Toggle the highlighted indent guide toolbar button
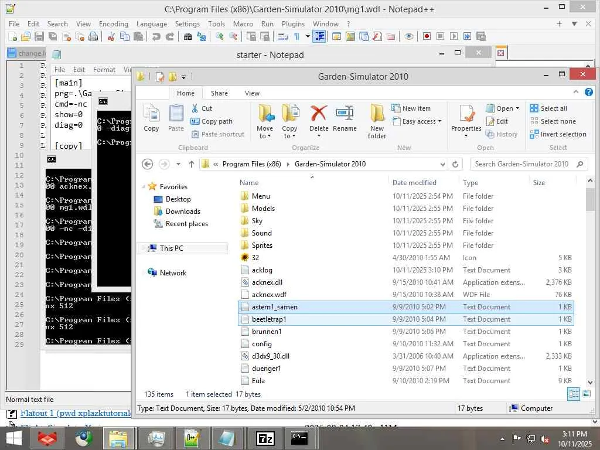Image resolution: width=600 pixels, height=450 pixels. coord(319,36)
